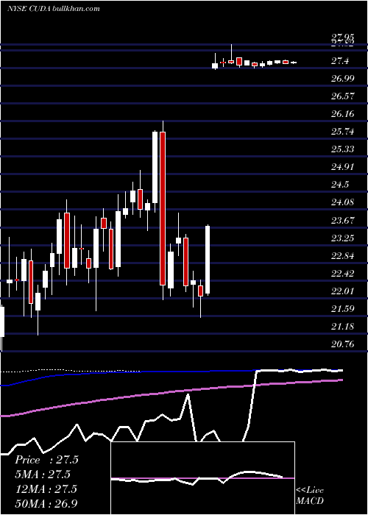
Task: Click the 23.67 price axis label
Action: pyautogui.click(x=343, y=221)
